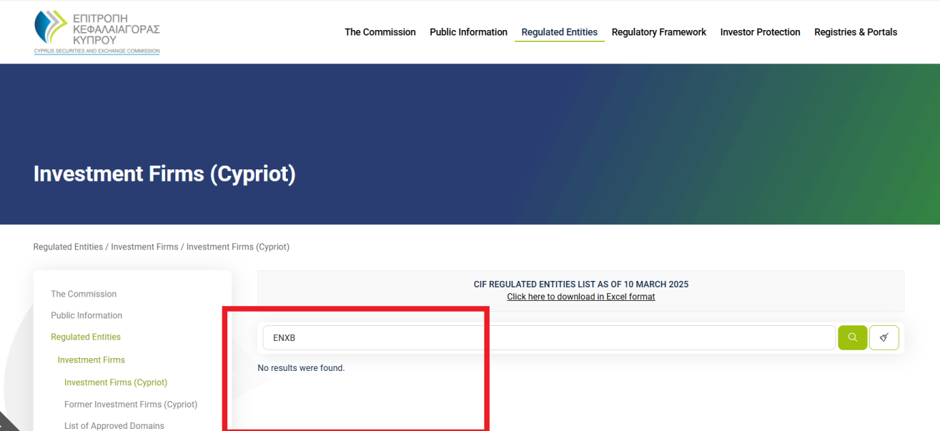Select Investment Firms in sidebar
This screenshot has width=940, height=431.
coord(91,360)
